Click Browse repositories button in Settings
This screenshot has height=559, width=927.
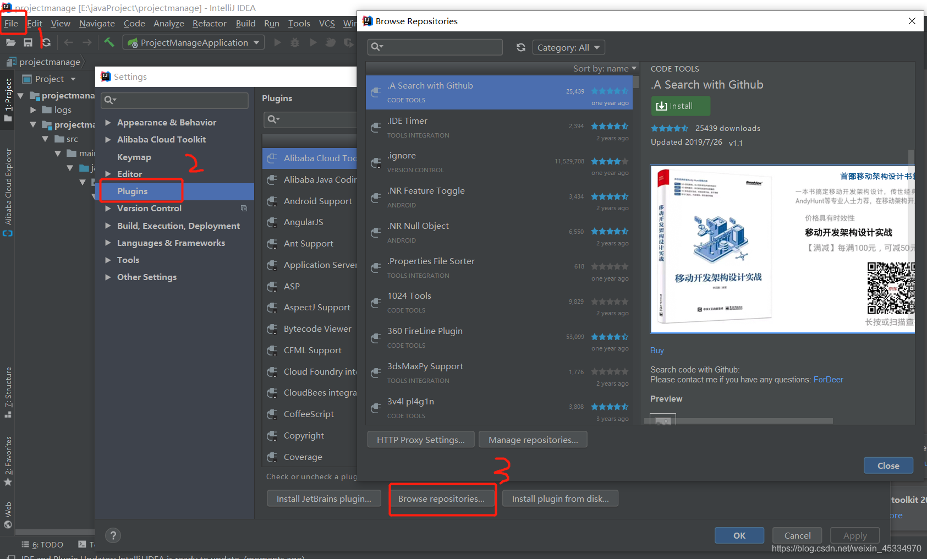tap(442, 498)
